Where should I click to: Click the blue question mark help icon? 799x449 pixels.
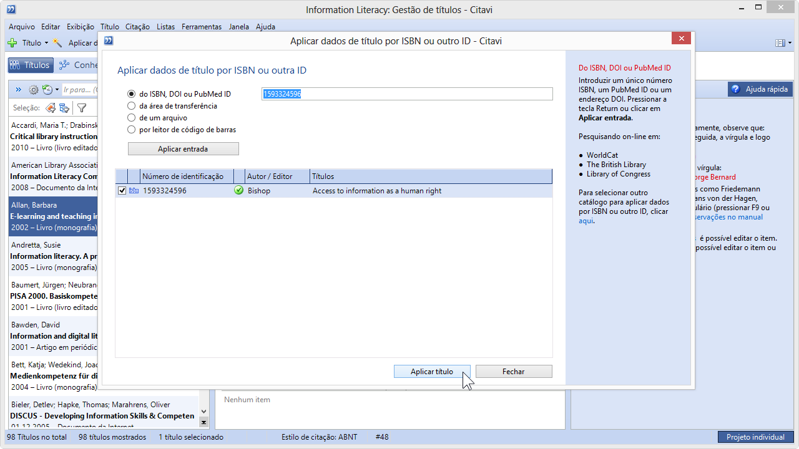coord(736,89)
